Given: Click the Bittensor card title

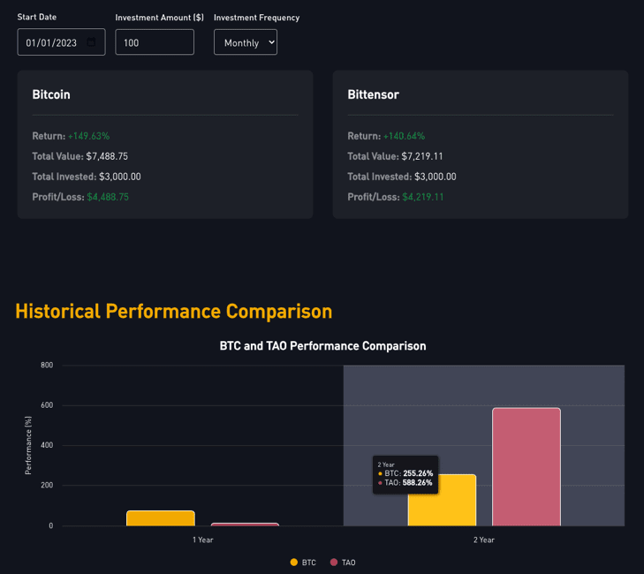Looking at the screenshot, I should click(x=373, y=94).
